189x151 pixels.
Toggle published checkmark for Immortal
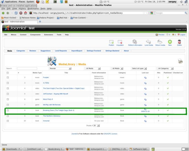(168, 121)
